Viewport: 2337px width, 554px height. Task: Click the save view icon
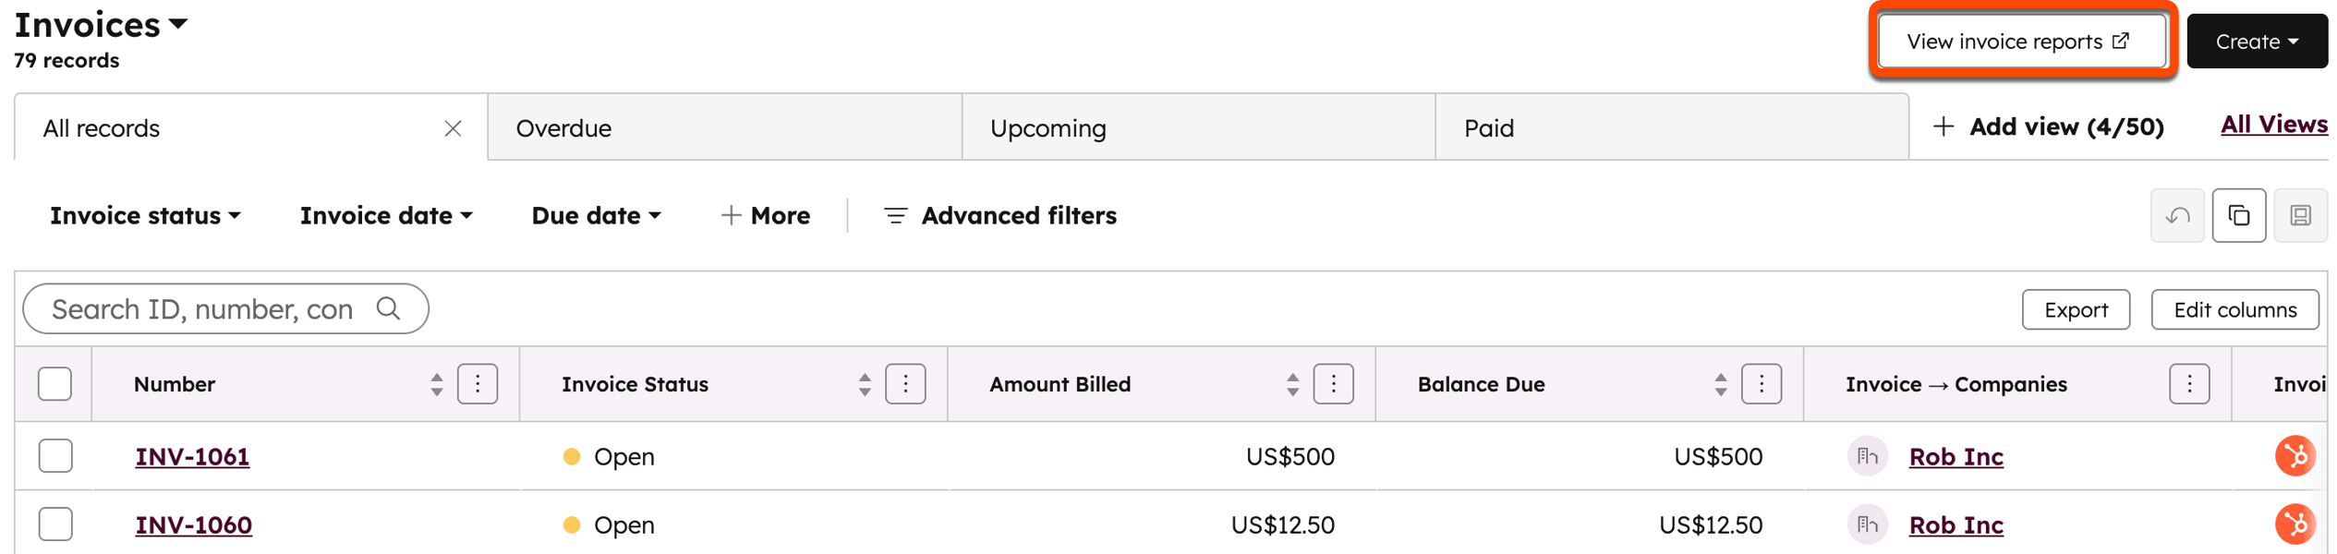pos(2300,216)
